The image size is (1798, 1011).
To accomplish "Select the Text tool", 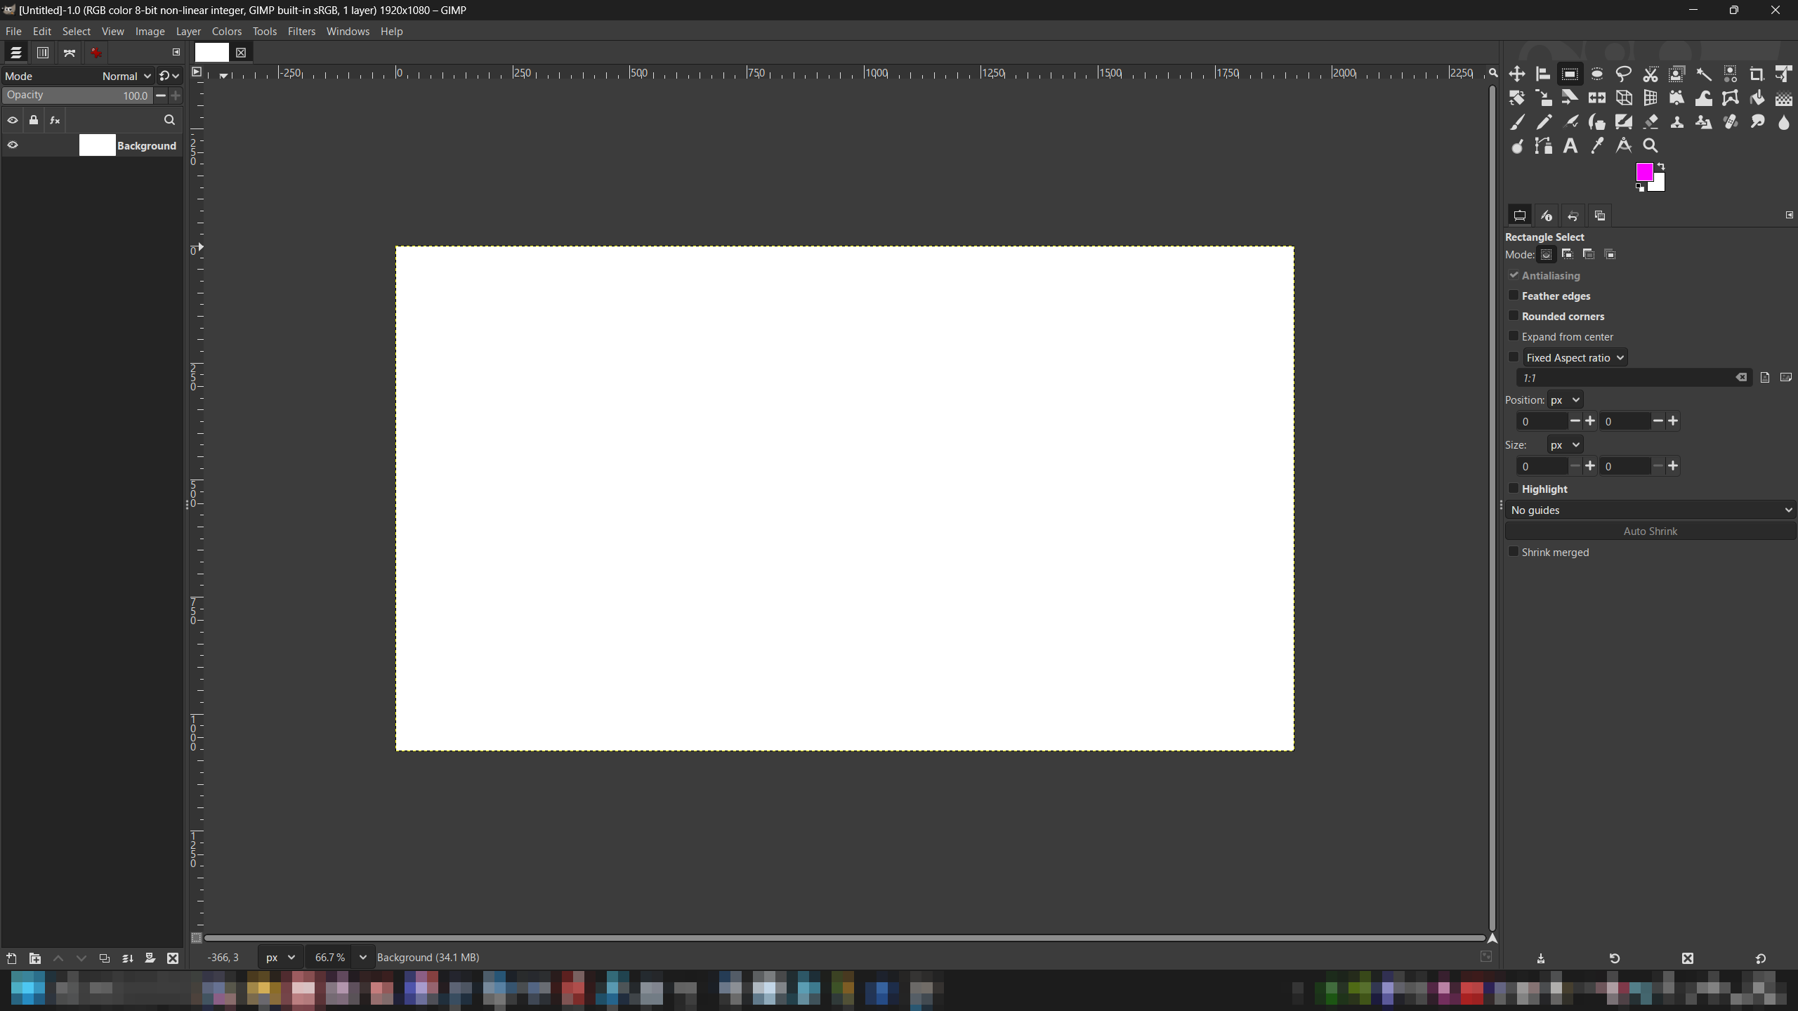I will coord(1570,146).
